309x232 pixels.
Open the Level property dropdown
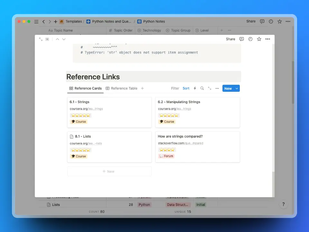click(202, 30)
